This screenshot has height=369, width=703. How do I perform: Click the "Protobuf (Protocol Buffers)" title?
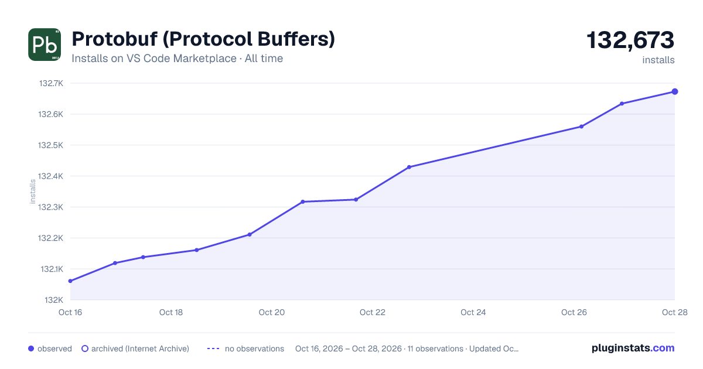tap(203, 39)
